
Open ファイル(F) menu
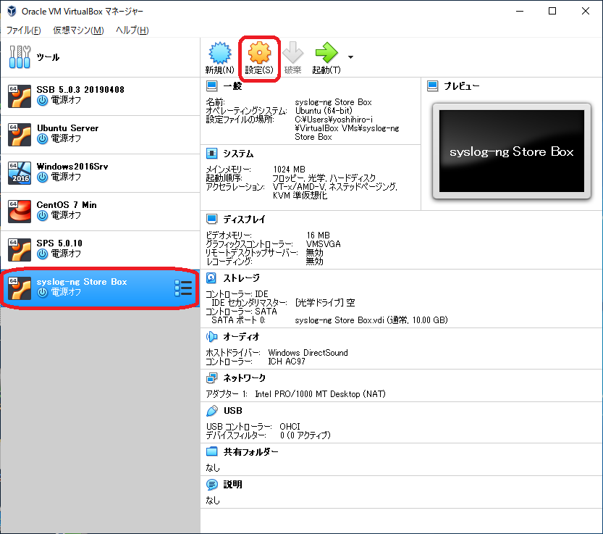tap(23, 30)
